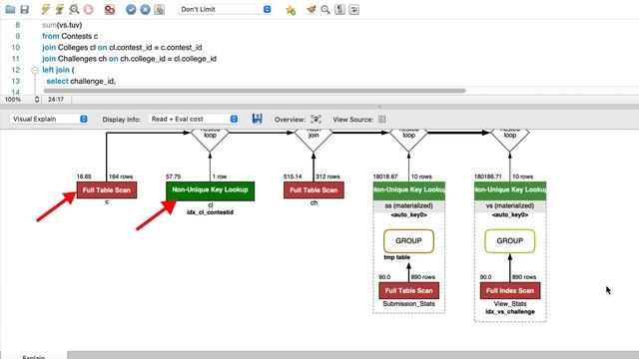Click 'join Colleges cl' code line
This screenshot has height=359, width=639.
pos(122,48)
